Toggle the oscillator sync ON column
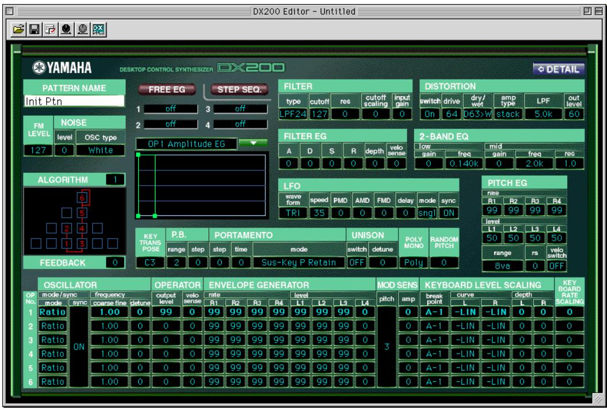The height and width of the screenshot is (410, 607). pos(79,347)
